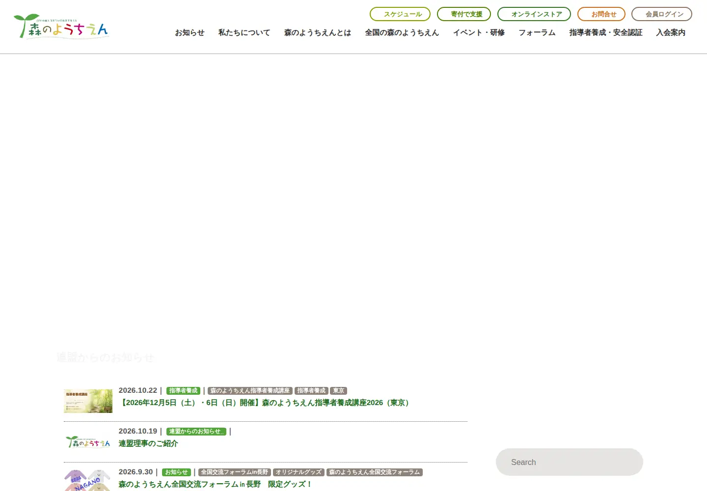Select 私たちについて in navigation
Screen dimensions: 707x491
pos(244,33)
